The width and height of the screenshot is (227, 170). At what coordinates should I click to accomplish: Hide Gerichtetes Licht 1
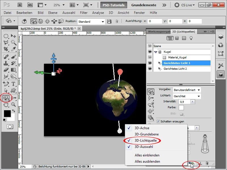pyautogui.click(x=150, y=63)
